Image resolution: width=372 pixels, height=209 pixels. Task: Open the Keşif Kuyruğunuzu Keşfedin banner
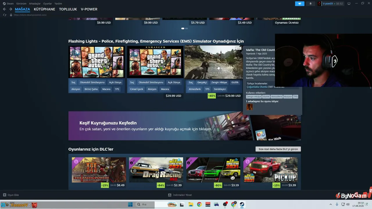coord(185,126)
